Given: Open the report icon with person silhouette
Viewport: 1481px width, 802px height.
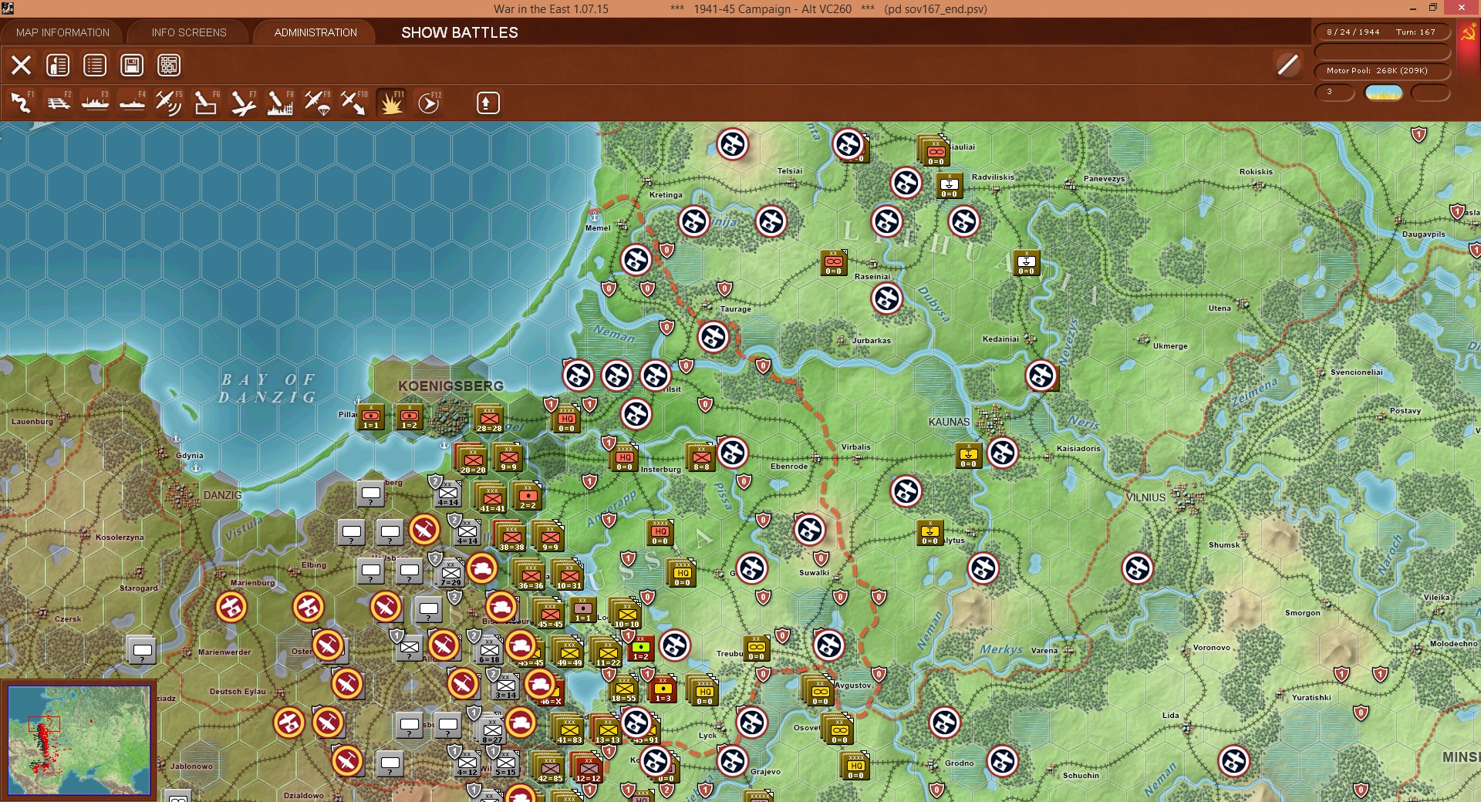Looking at the screenshot, I should 58,65.
